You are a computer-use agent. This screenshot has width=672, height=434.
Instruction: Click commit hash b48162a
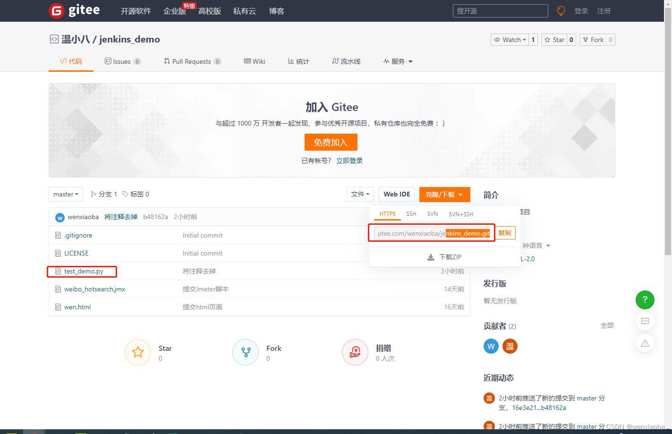[155, 217]
